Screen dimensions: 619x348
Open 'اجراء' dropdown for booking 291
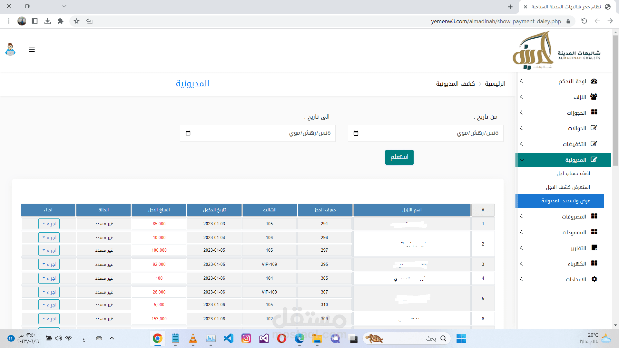pos(49,224)
